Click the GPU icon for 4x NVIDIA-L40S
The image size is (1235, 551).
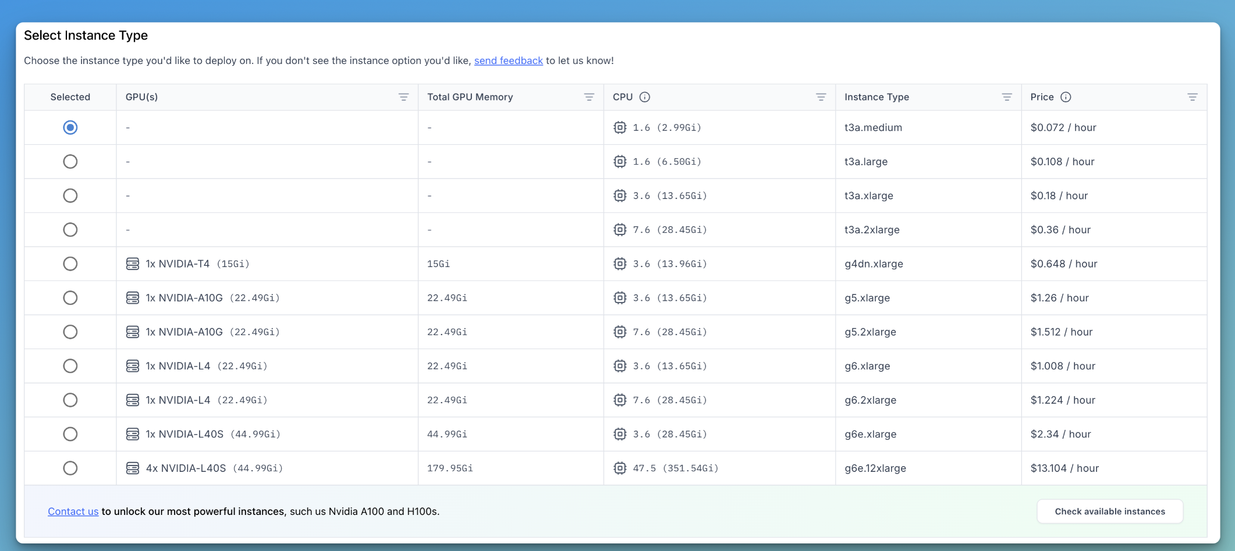pos(133,468)
